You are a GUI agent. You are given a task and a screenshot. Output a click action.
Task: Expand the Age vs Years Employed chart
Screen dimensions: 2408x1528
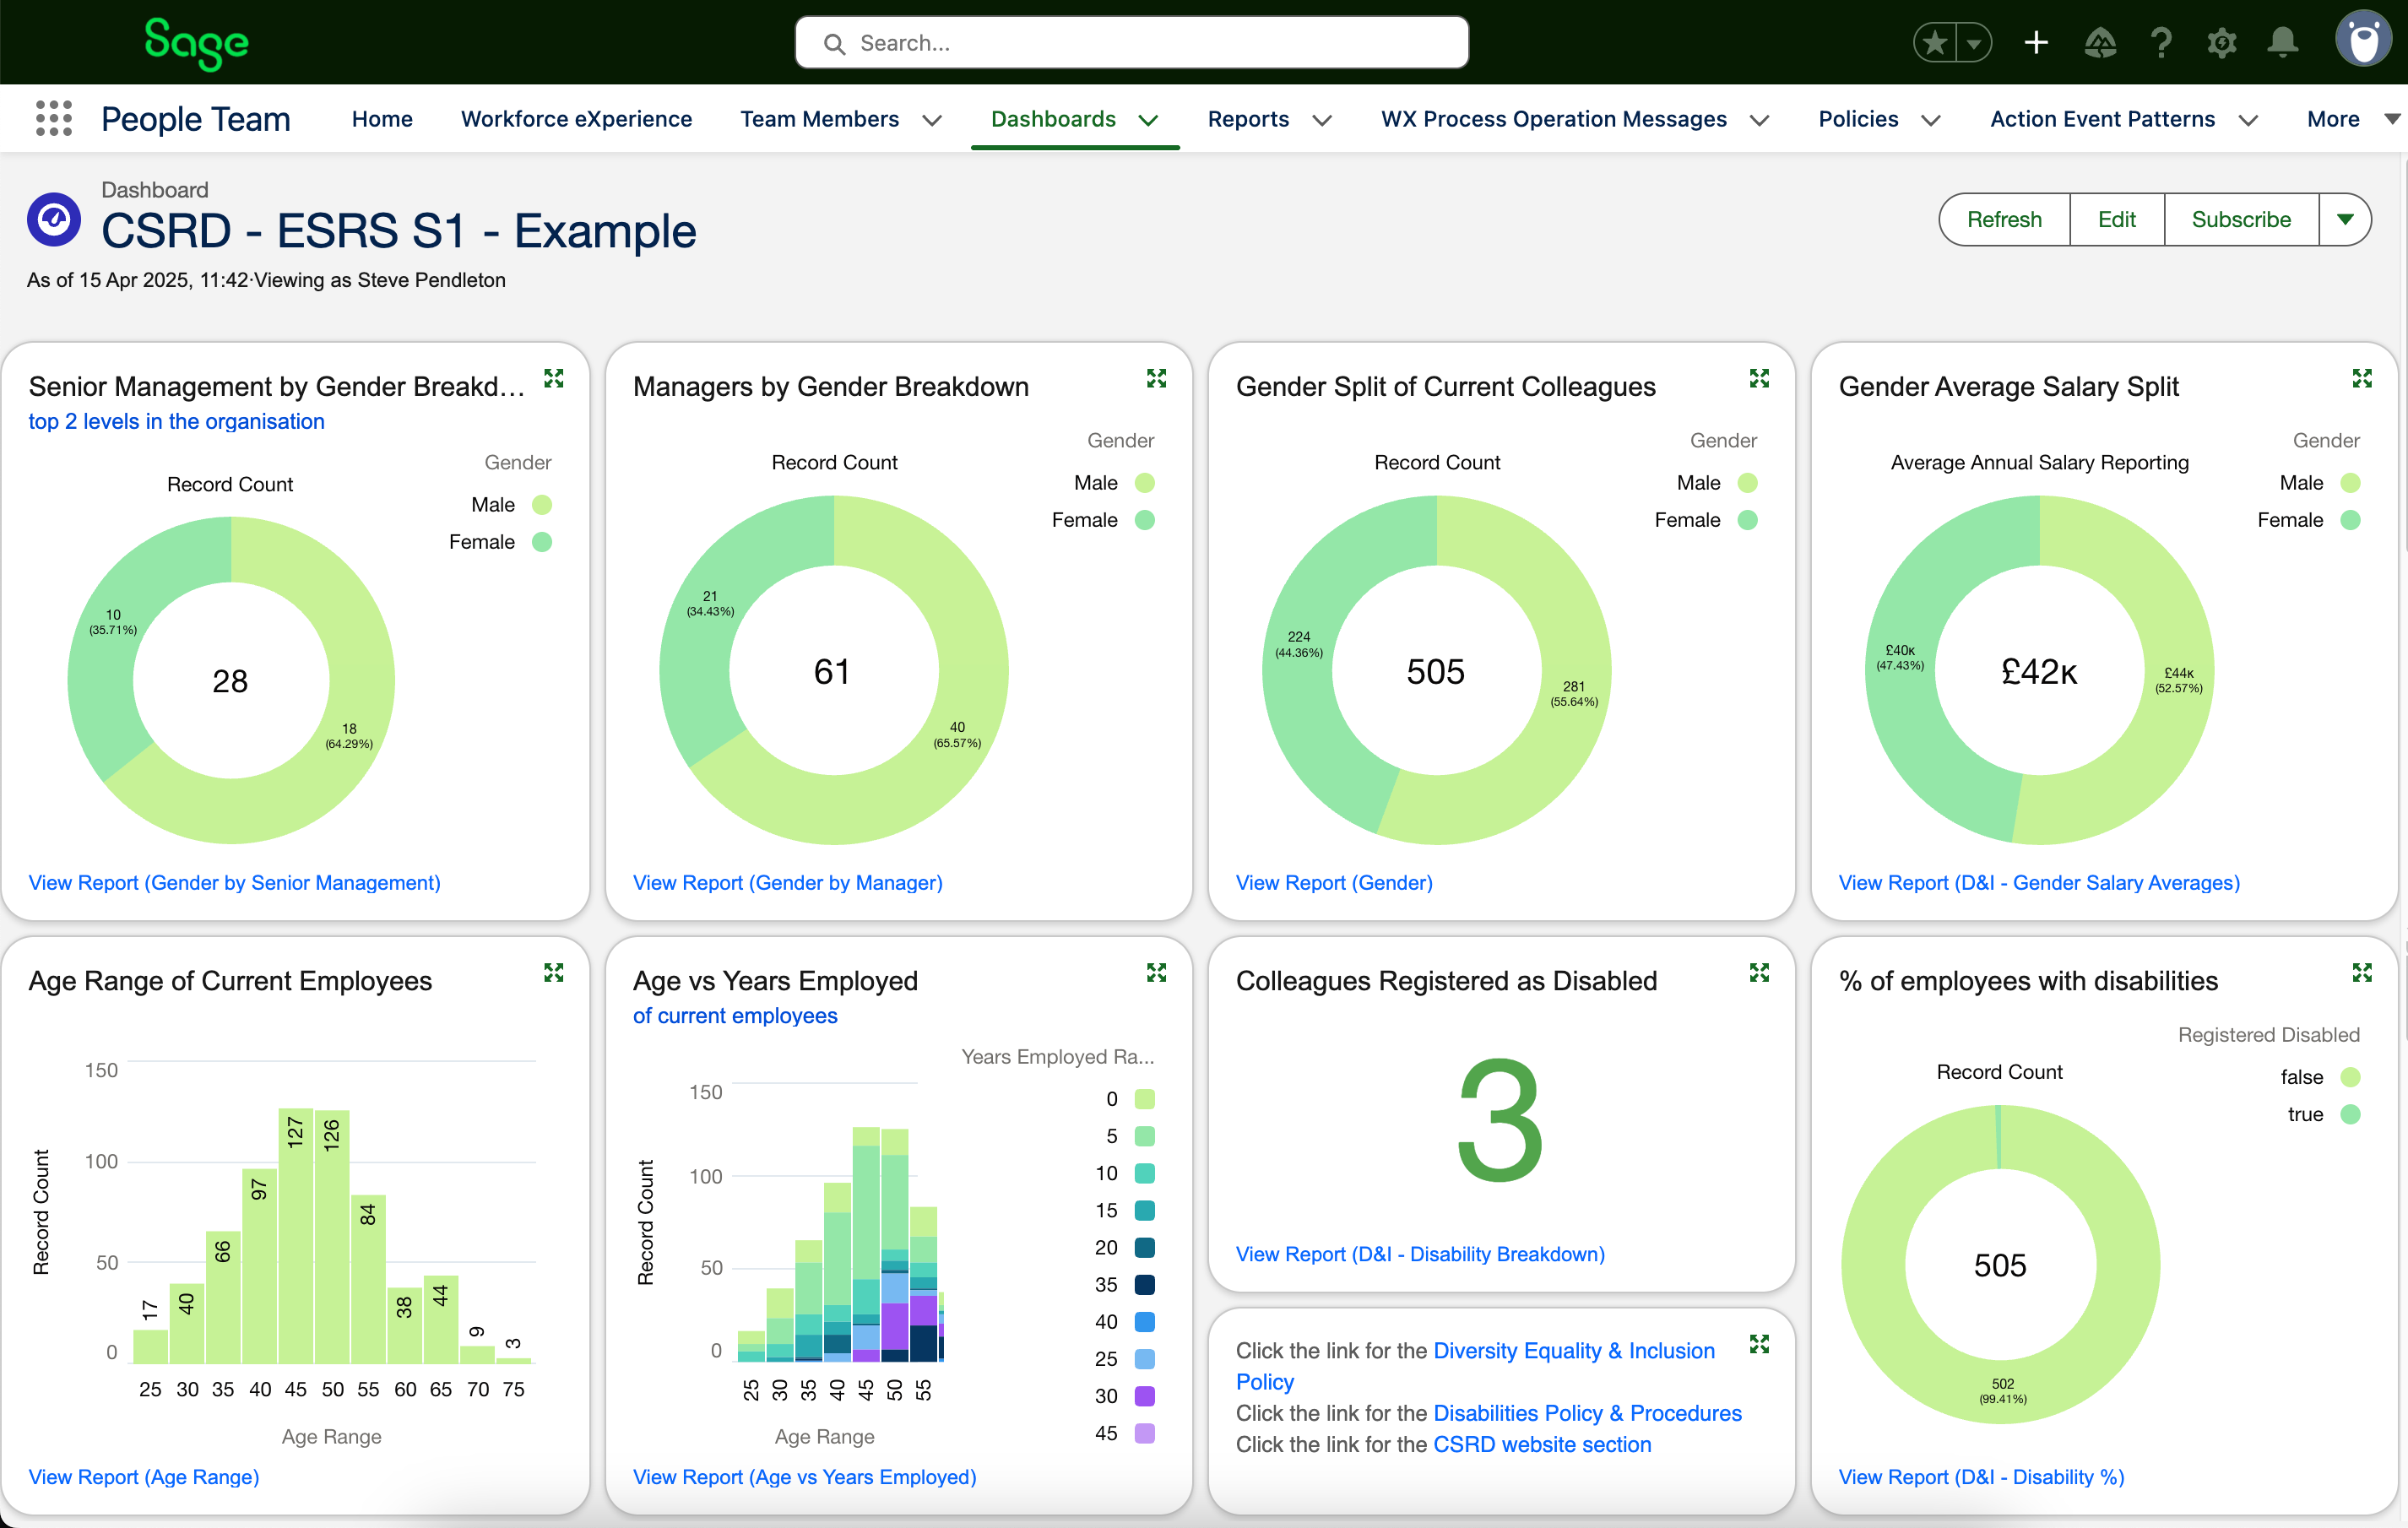coord(1157,972)
